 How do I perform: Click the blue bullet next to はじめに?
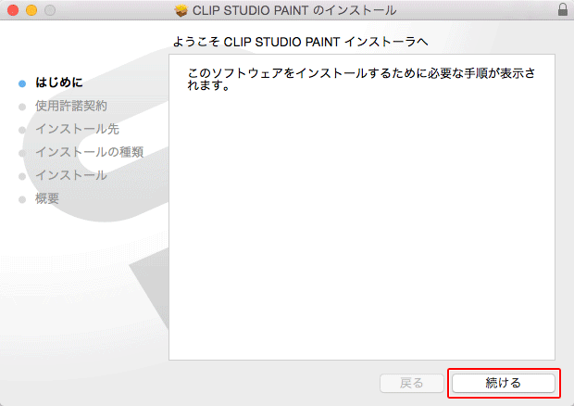tap(22, 83)
